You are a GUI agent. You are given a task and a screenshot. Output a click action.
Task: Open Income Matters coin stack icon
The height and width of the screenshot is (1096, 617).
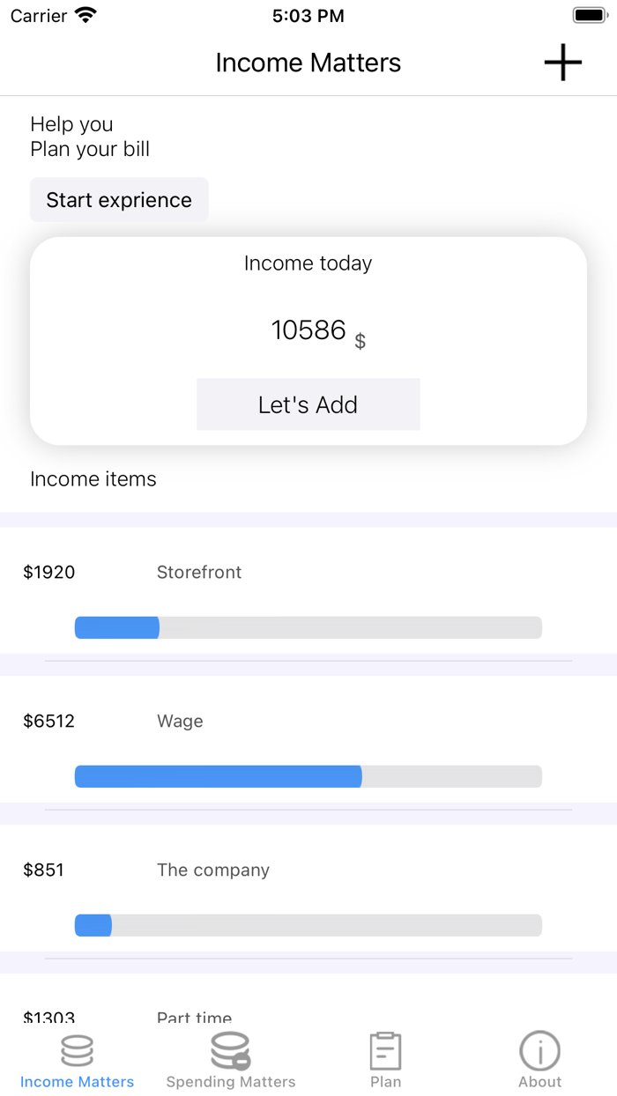tap(78, 1050)
